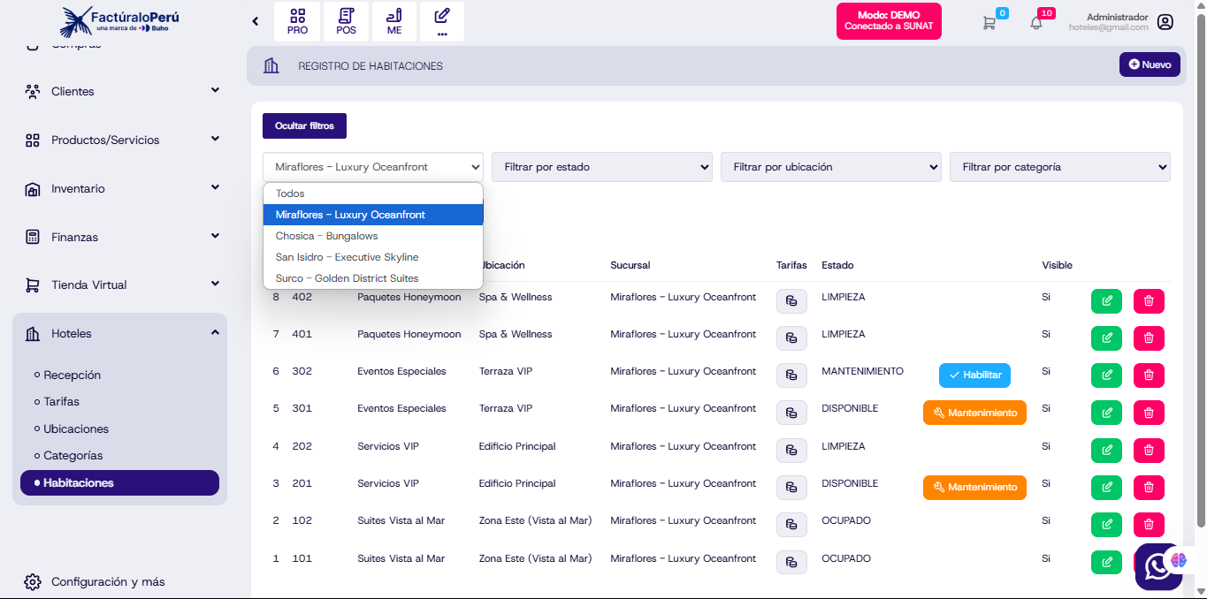Collapse the sidebar with arrow icon
The height and width of the screenshot is (599, 1207).
[x=256, y=21]
